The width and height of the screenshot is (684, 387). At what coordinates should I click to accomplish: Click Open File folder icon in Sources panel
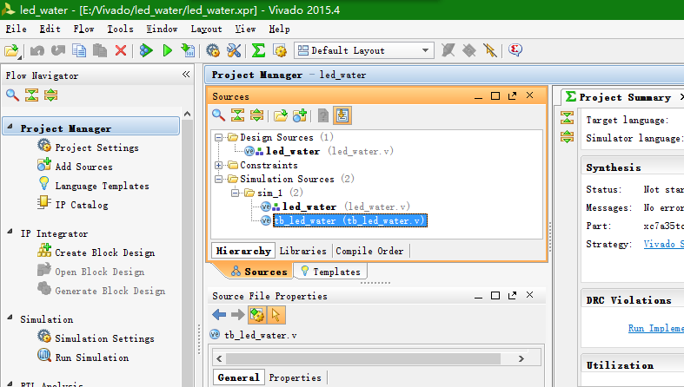(281, 115)
